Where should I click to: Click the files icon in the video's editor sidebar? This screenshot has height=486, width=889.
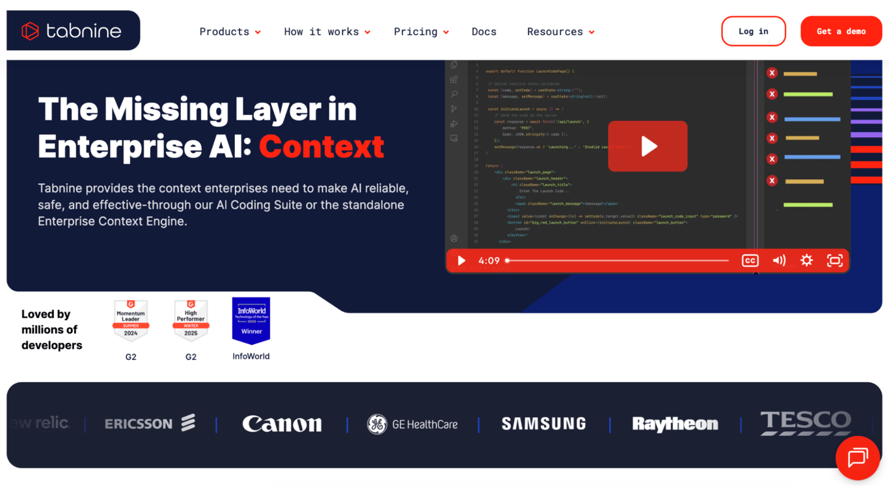coord(454,65)
